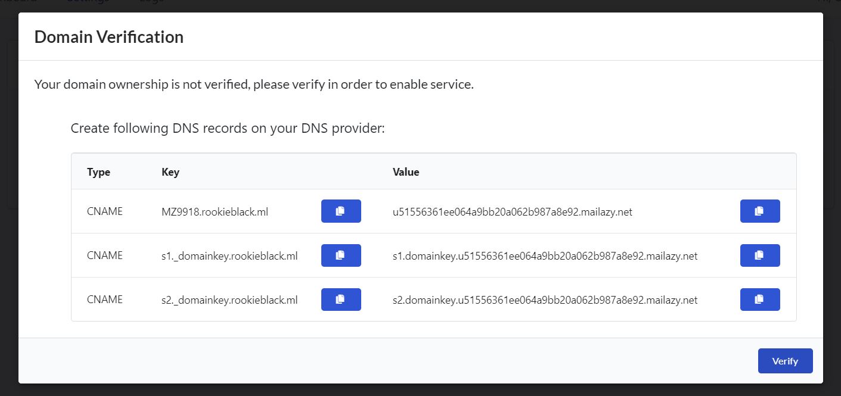Copy the MZ9918.rookieblack.ml key

341,211
